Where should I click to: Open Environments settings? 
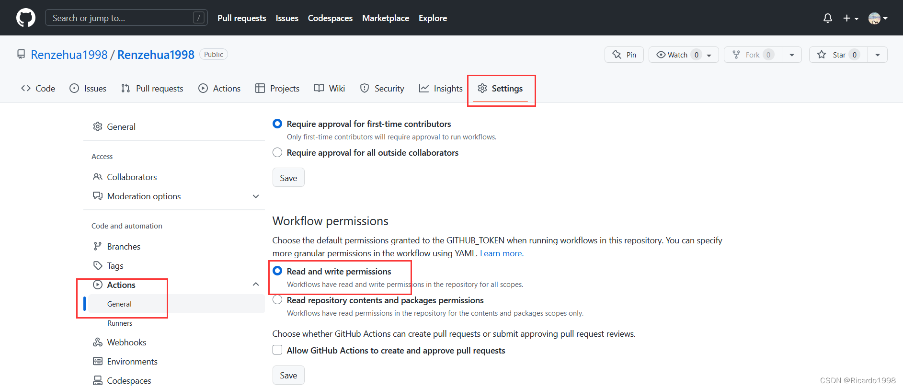[174, 361]
